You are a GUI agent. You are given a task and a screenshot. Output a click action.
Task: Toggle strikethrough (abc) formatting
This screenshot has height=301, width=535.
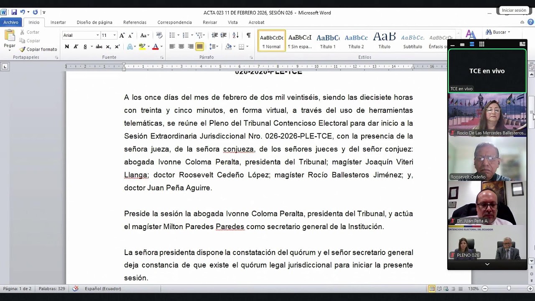click(x=99, y=47)
